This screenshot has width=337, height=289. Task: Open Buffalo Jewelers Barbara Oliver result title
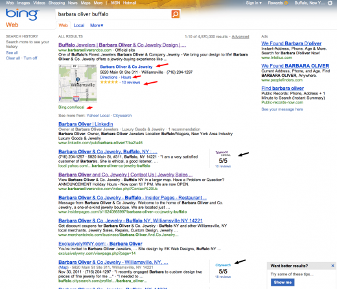tap(122, 45)
